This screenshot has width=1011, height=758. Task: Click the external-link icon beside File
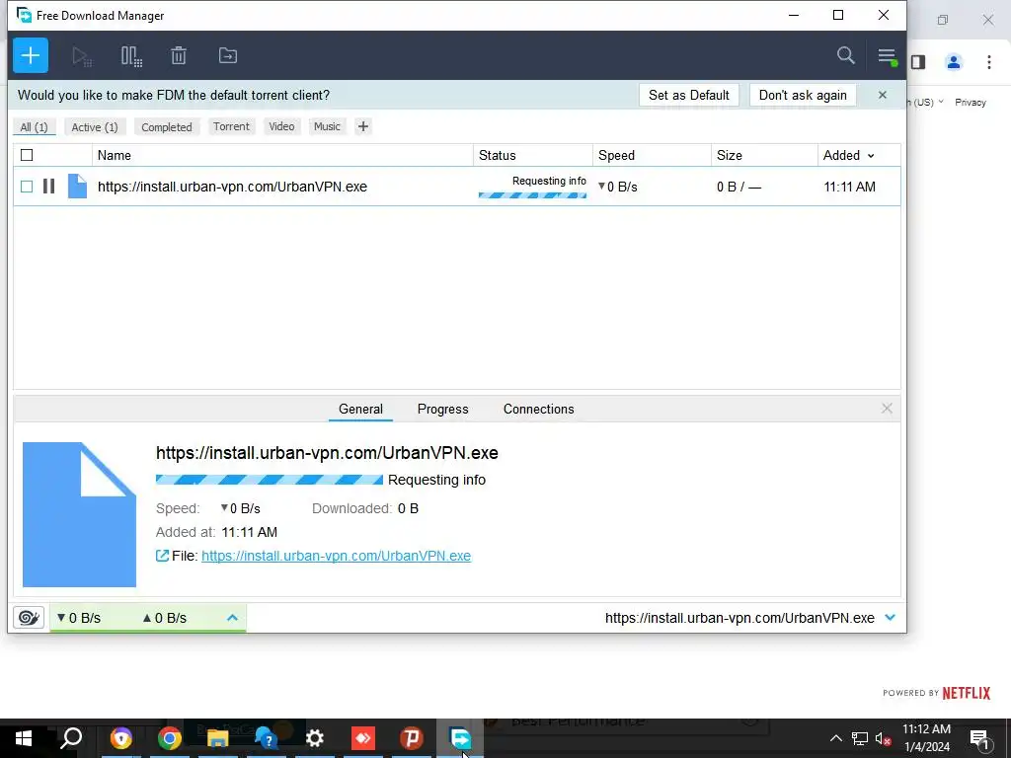tap(162, 556)
